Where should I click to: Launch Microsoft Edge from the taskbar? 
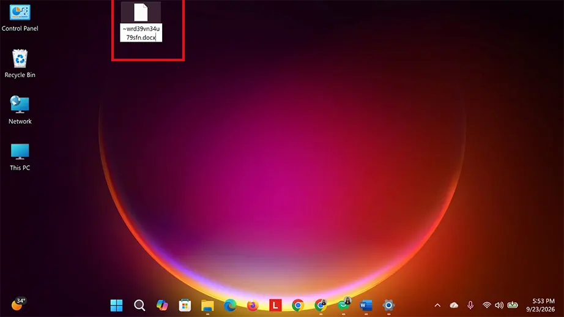230,305
